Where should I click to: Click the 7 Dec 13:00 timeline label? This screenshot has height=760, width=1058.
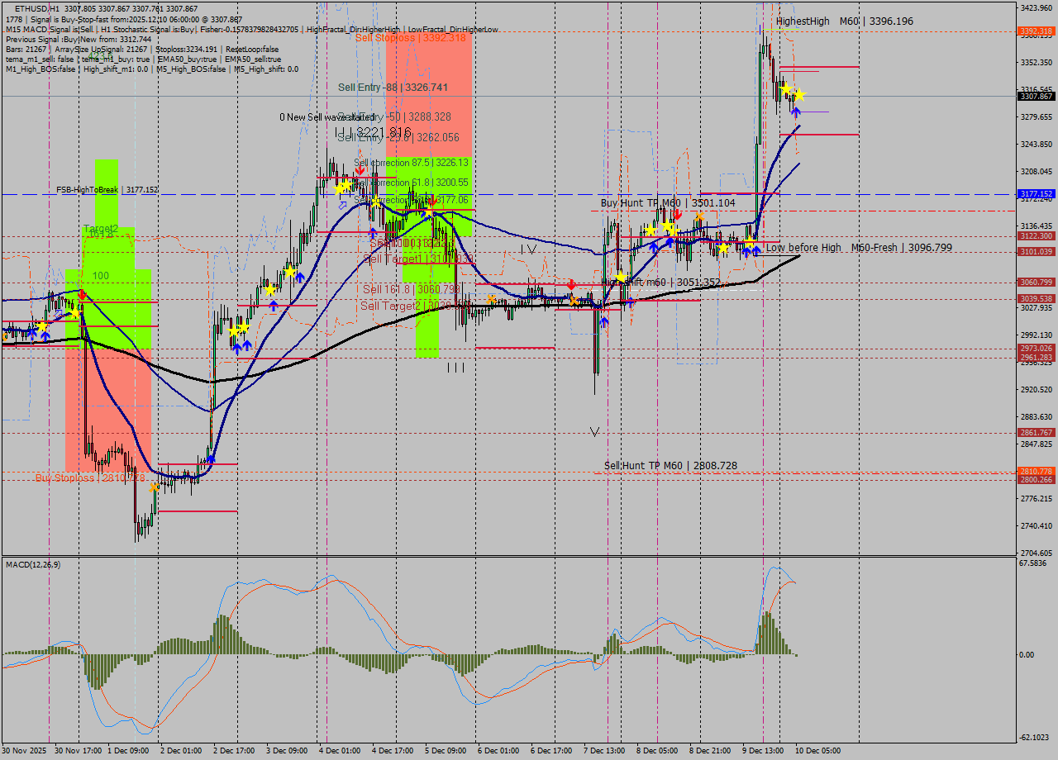click(604, 752)
